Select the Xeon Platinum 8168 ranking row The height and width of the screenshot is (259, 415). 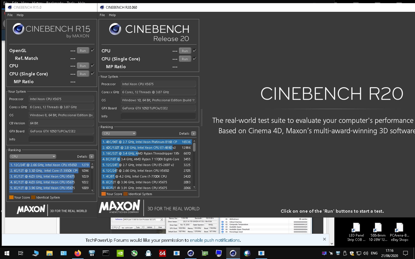(147, 142)
